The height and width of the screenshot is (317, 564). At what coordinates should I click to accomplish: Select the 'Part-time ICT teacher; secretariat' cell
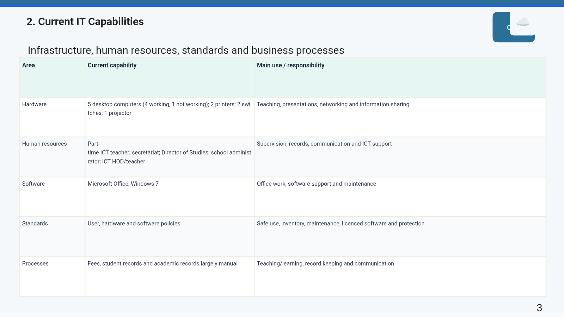(x=170, y=157)
